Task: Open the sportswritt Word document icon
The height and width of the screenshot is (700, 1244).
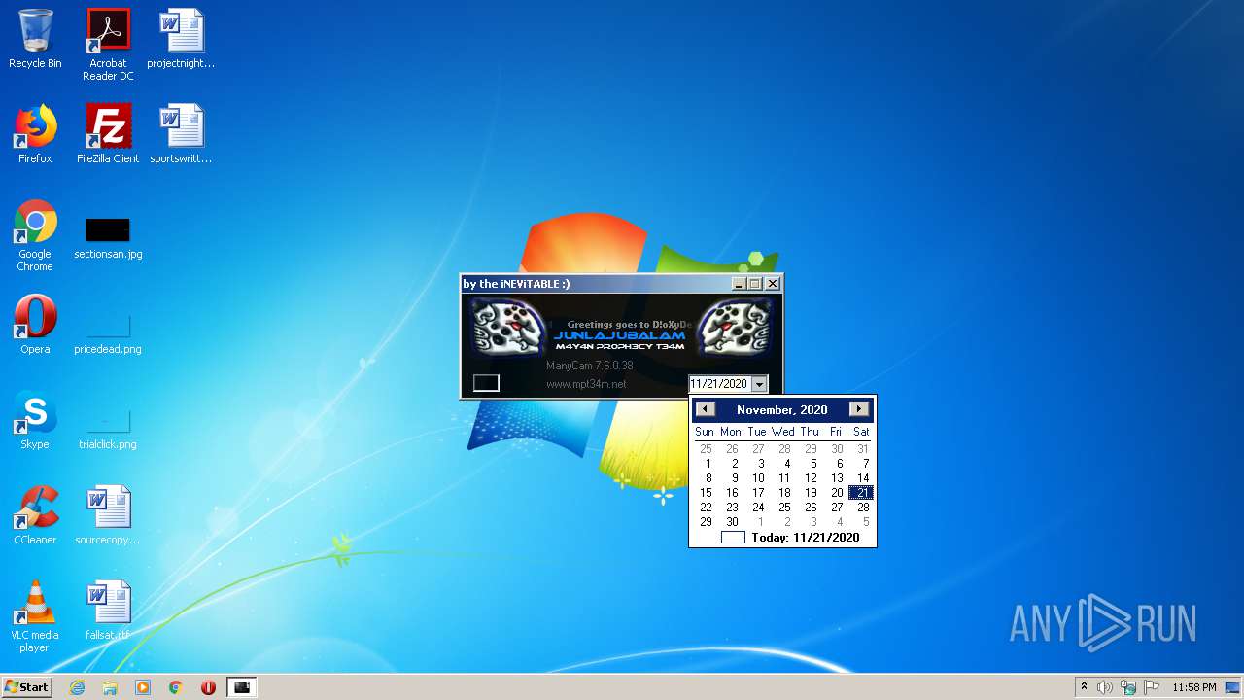Action: pos(181,134)
